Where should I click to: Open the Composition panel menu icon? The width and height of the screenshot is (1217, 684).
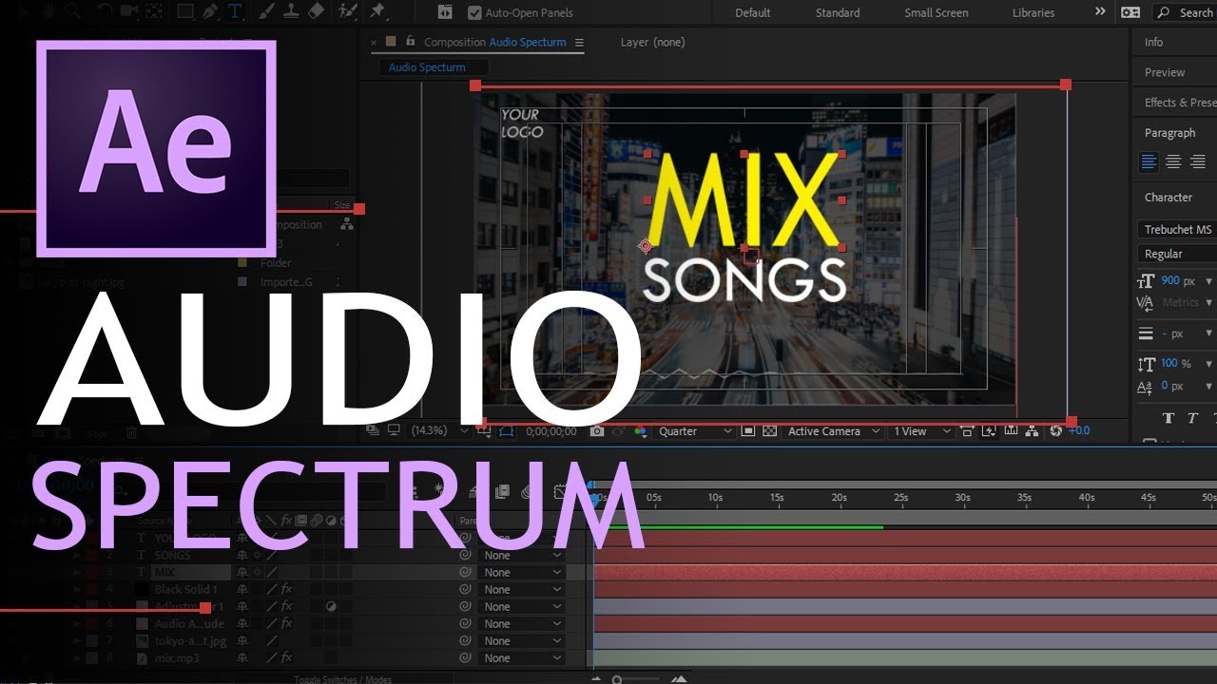(579, 43)
